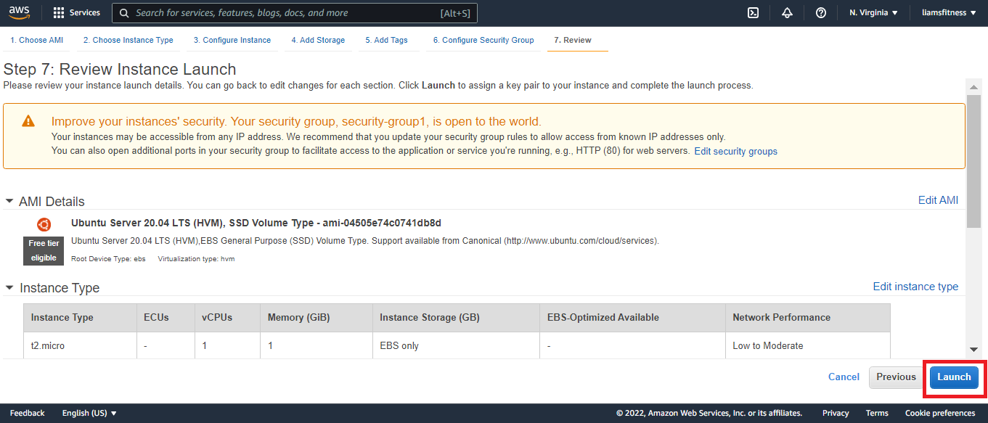The width and height of the screenshot is (988, 423).
Task: Click the Edit instance type link
Action: (915, 287)
